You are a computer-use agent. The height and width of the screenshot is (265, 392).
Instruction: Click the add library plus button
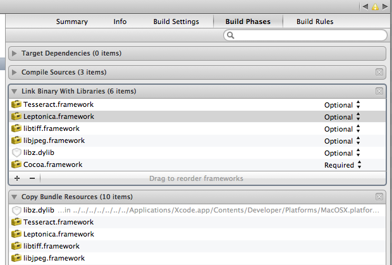[x=17, y=178]
